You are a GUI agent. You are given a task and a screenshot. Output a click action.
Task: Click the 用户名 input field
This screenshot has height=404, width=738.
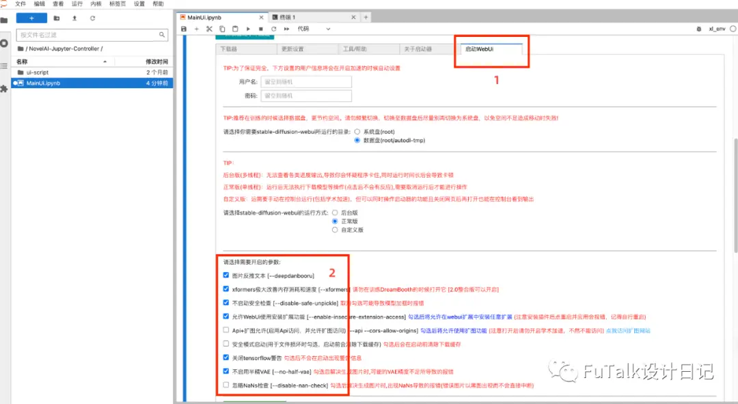click(x=306, y=82)
